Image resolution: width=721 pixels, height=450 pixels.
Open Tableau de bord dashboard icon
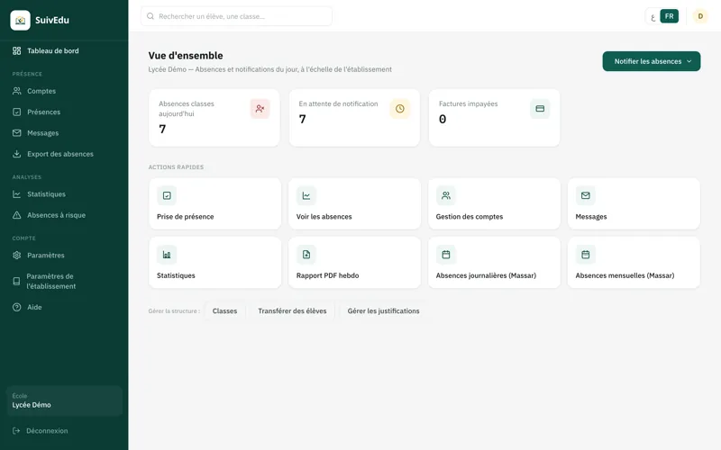tap(16, 51)
